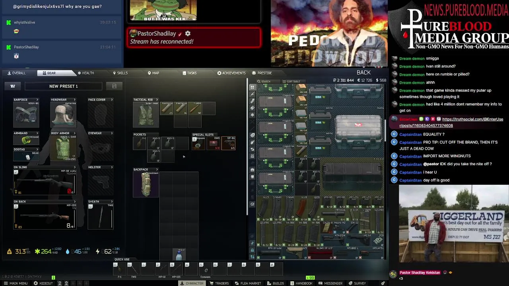The image size is (509, 286).
Task: Click the stash up-down arrows sort icon
Action: (252, 257)
